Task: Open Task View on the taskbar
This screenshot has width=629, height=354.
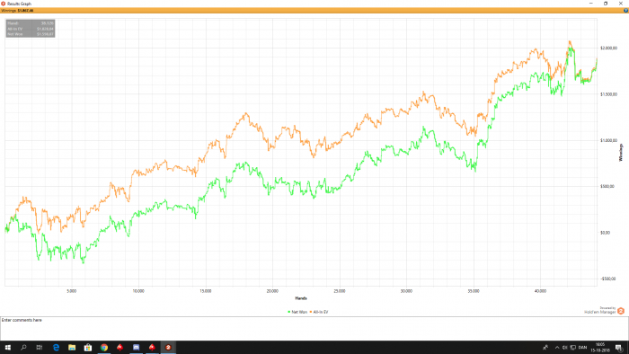Action: pyautogui.click(x=40, y=348)
